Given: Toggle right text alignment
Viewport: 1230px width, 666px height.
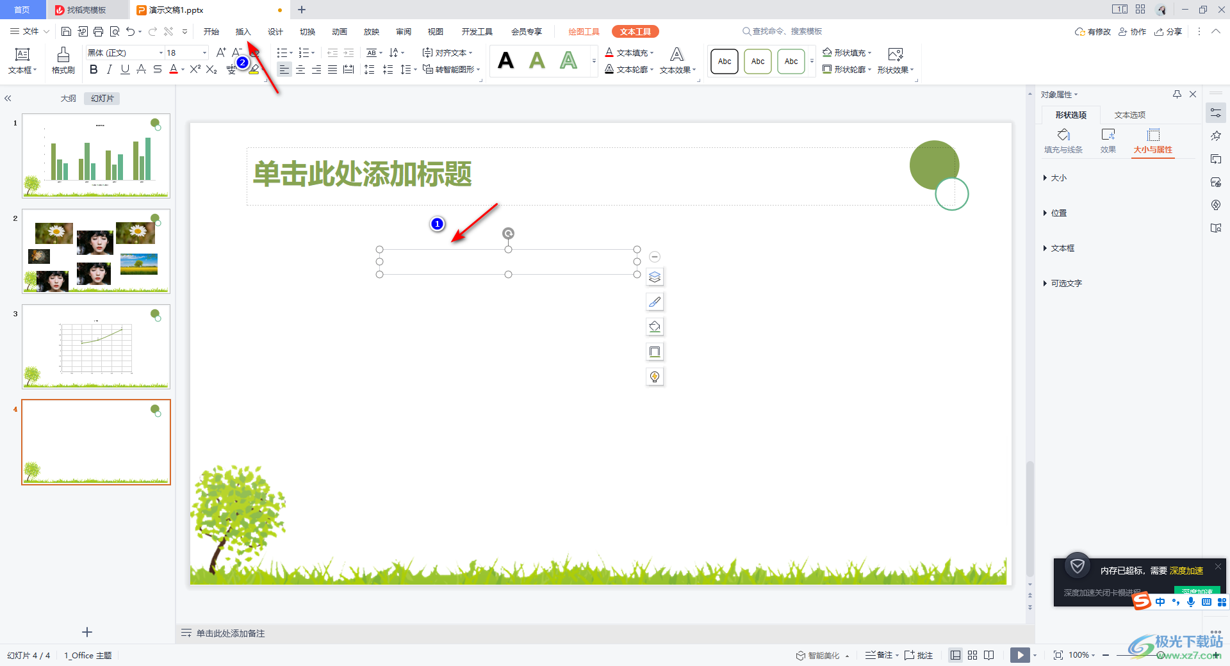Looking at the screenshot, I should click(316, 69).
